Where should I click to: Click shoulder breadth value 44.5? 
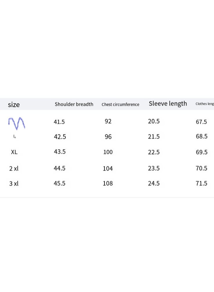click(x=59, y=168)
